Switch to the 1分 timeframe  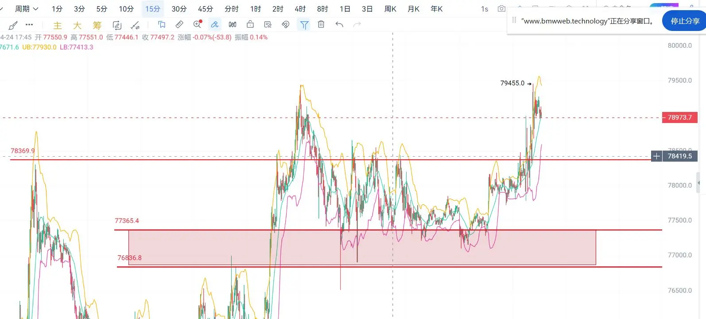pos(57,9)
